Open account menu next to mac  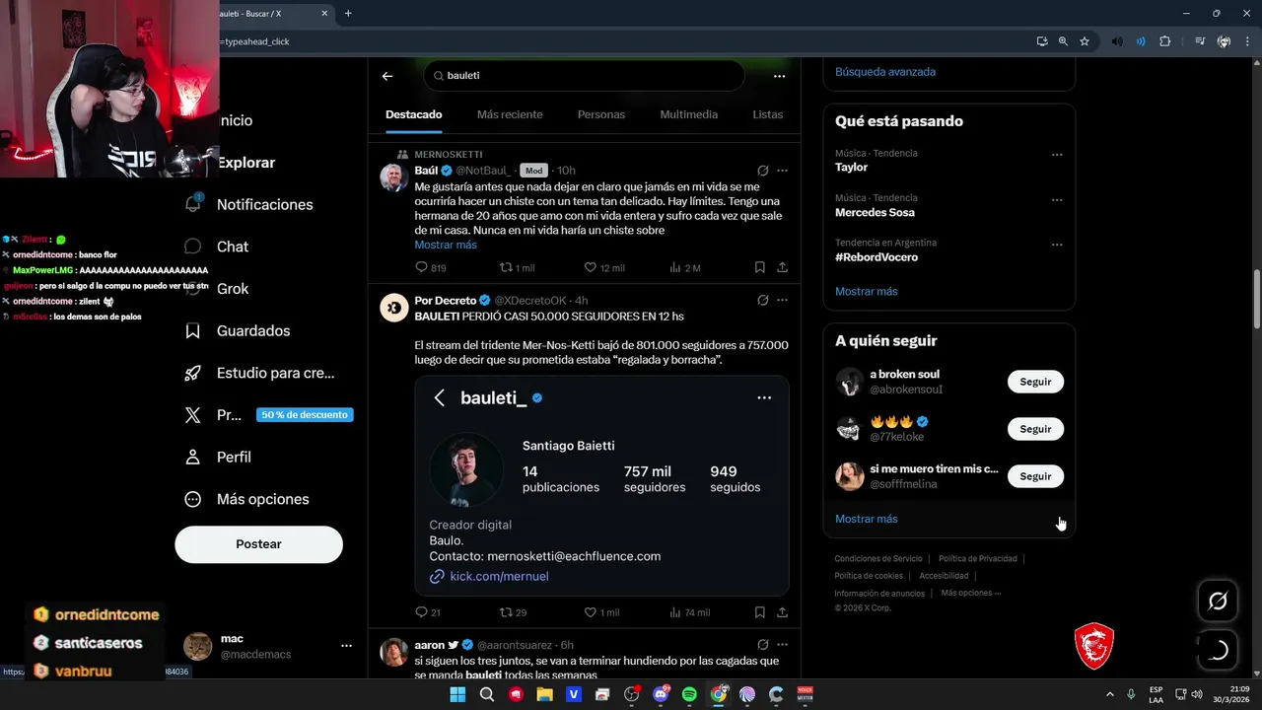(346, 646)
